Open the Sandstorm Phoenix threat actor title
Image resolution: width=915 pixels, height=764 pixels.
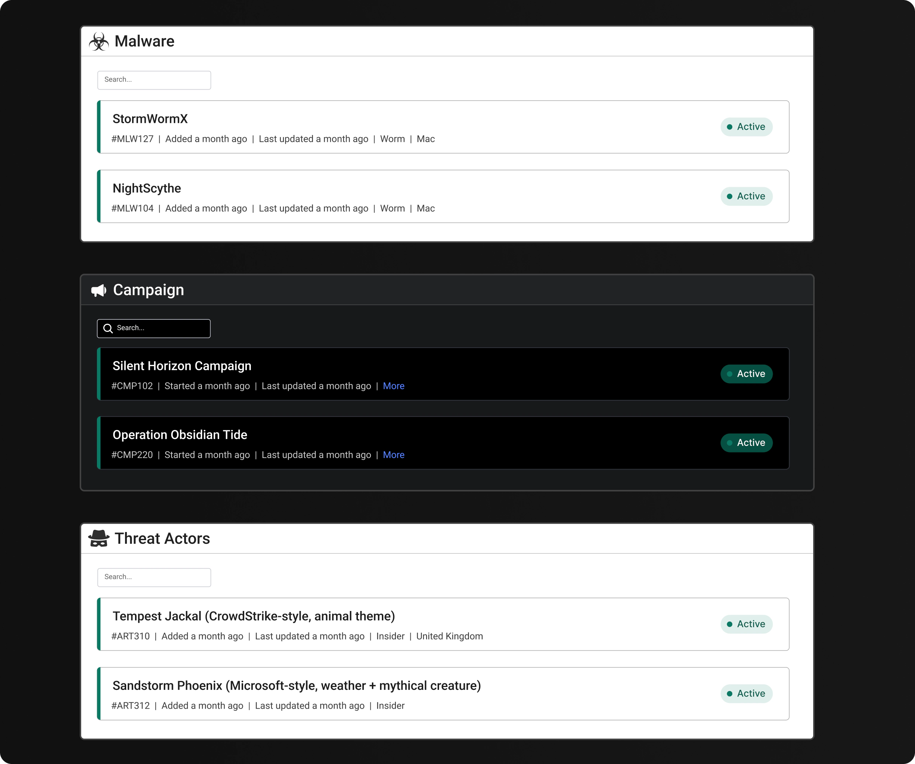click(296, 685)
